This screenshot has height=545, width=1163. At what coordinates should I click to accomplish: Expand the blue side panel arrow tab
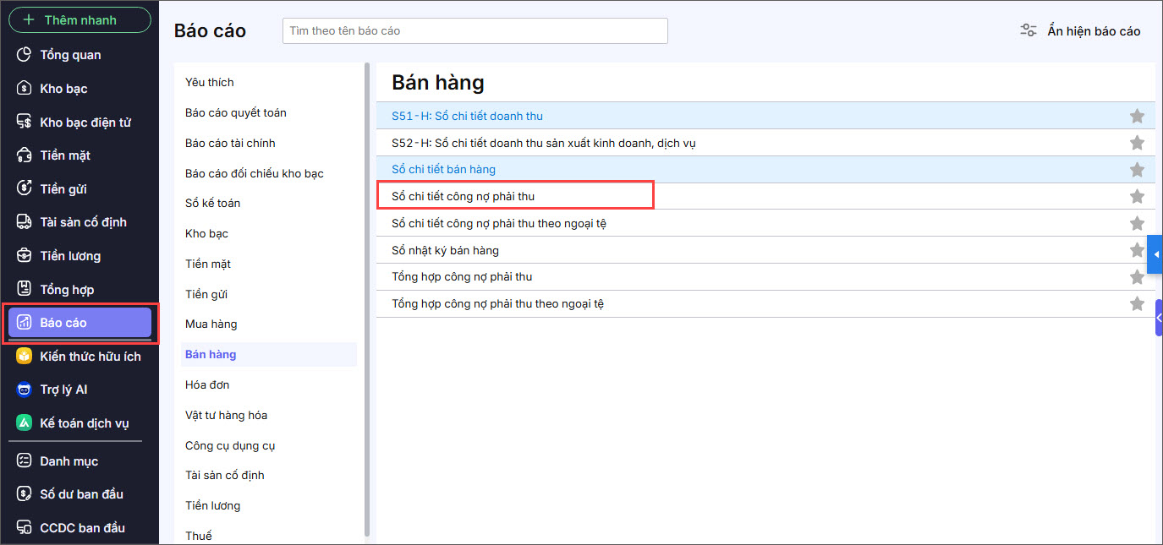pyautogui.click(x=1155, y=253)
